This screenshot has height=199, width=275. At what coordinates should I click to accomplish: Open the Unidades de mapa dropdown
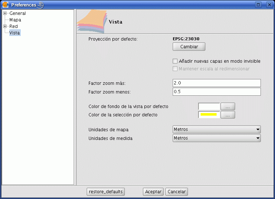(x=217, y=129)
